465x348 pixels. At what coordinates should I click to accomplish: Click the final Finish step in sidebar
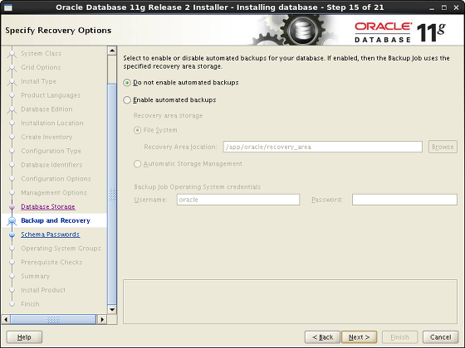pyautogui.click(x=30, y=304)
